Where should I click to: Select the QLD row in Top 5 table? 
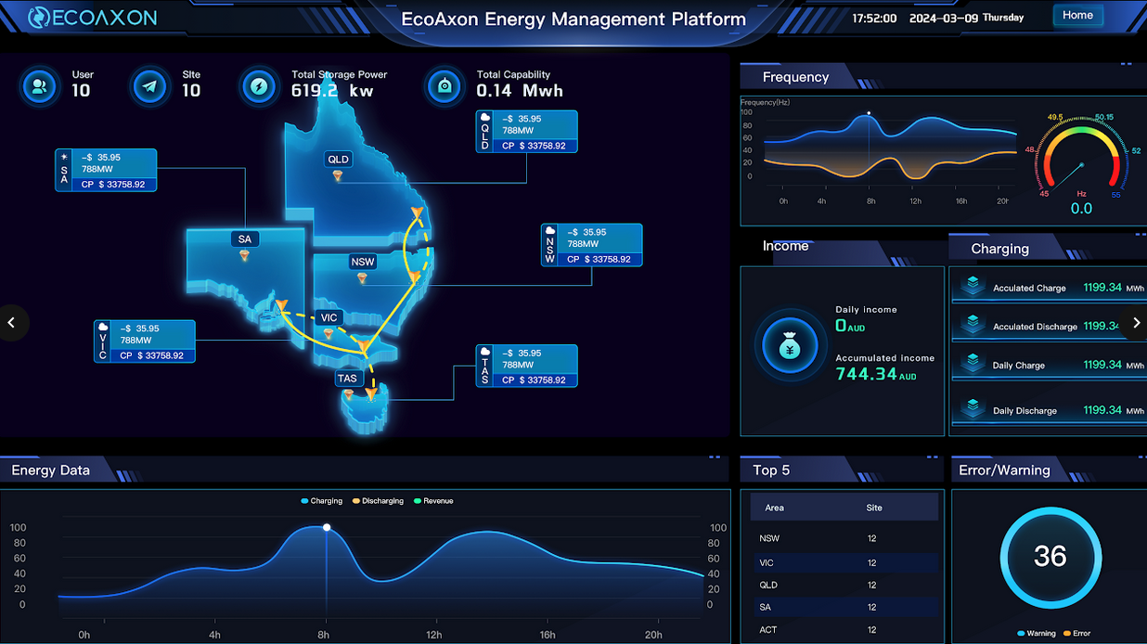coord(844,585)
